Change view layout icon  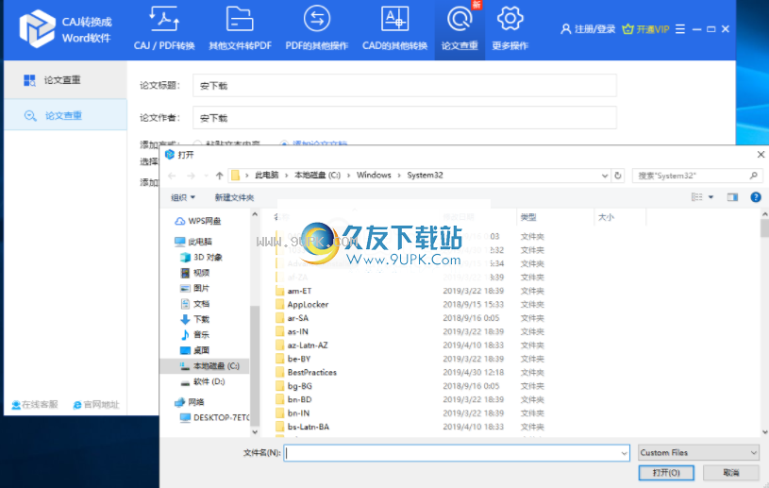(697, 197)
